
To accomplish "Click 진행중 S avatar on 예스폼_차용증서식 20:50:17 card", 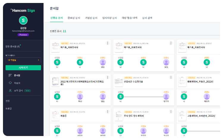I will [x=207, y=62].
